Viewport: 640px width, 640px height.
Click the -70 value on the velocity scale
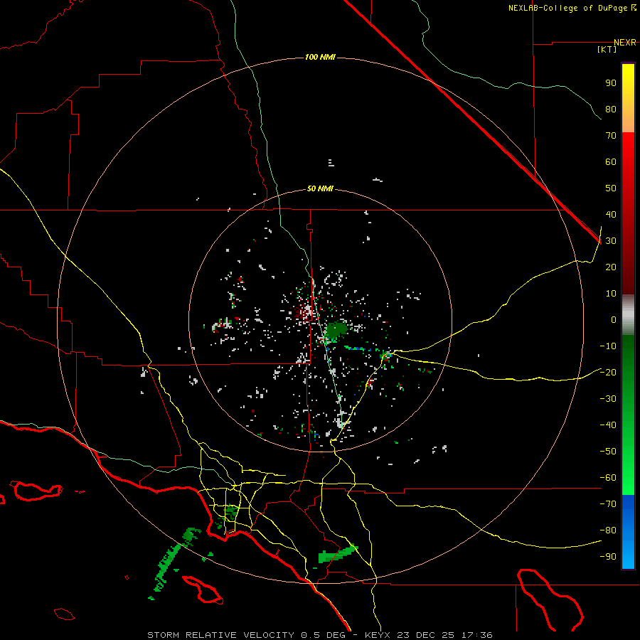tap(608, 504)
